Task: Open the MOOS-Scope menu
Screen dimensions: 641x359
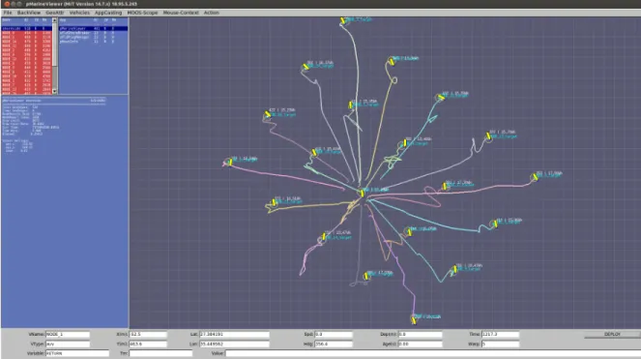Action: pos(142,13)
